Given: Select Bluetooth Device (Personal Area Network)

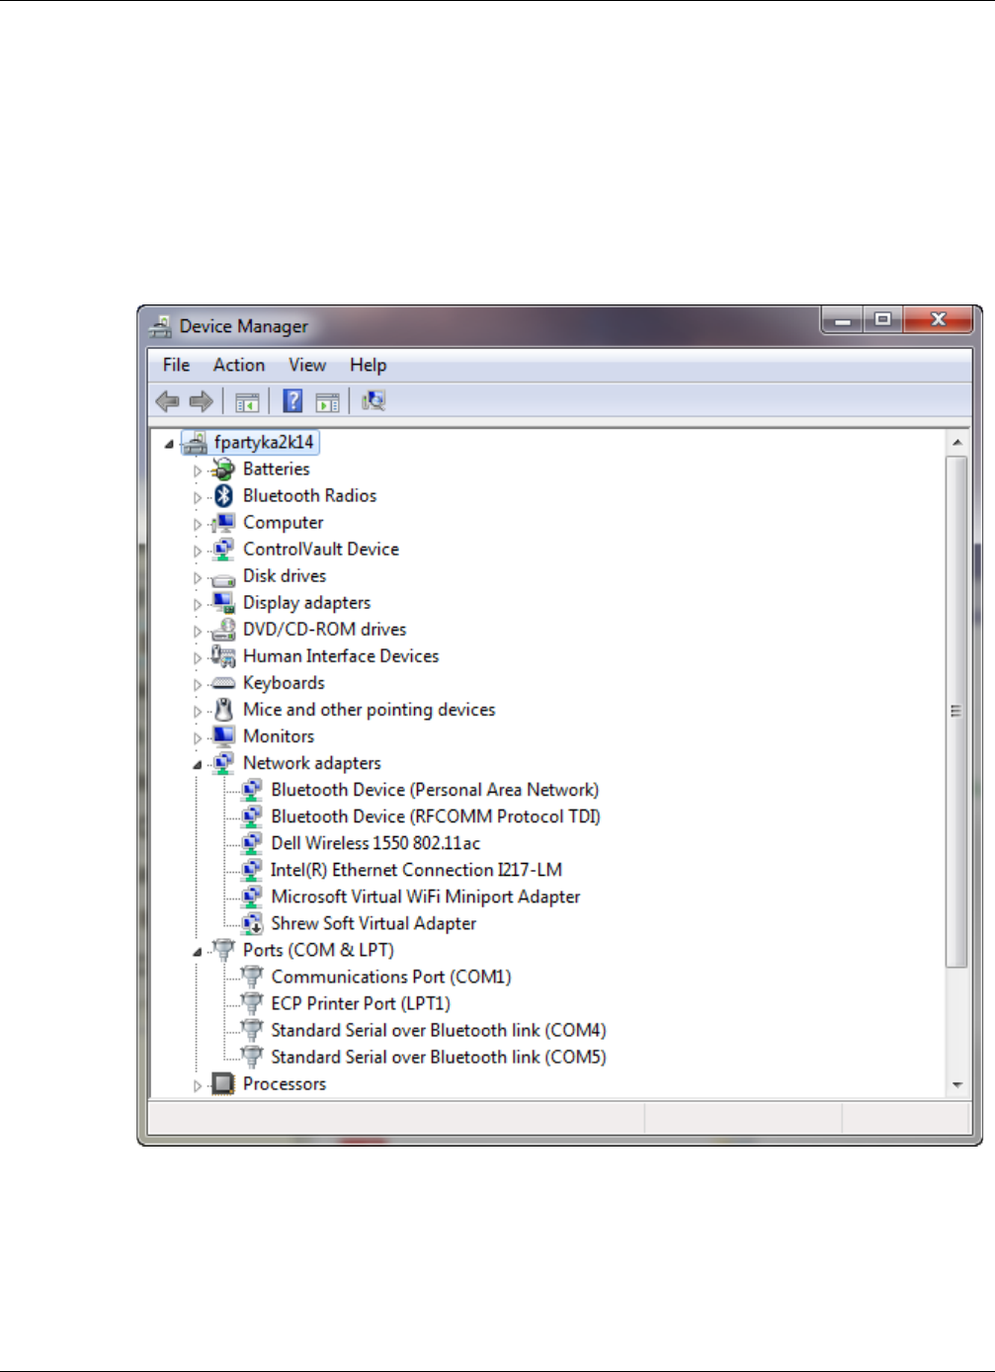Looking at the screenshot, I should (x=435, y=790).
